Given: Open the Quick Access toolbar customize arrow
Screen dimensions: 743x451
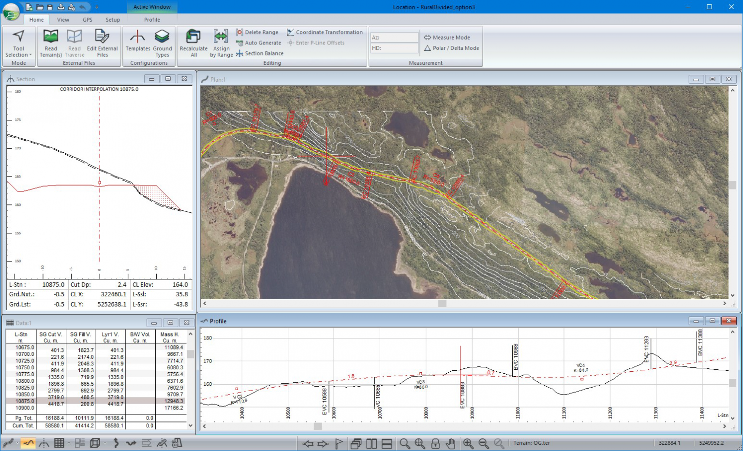Looking at the screenshot, I should pyautogui.click(x=97, y=7).
